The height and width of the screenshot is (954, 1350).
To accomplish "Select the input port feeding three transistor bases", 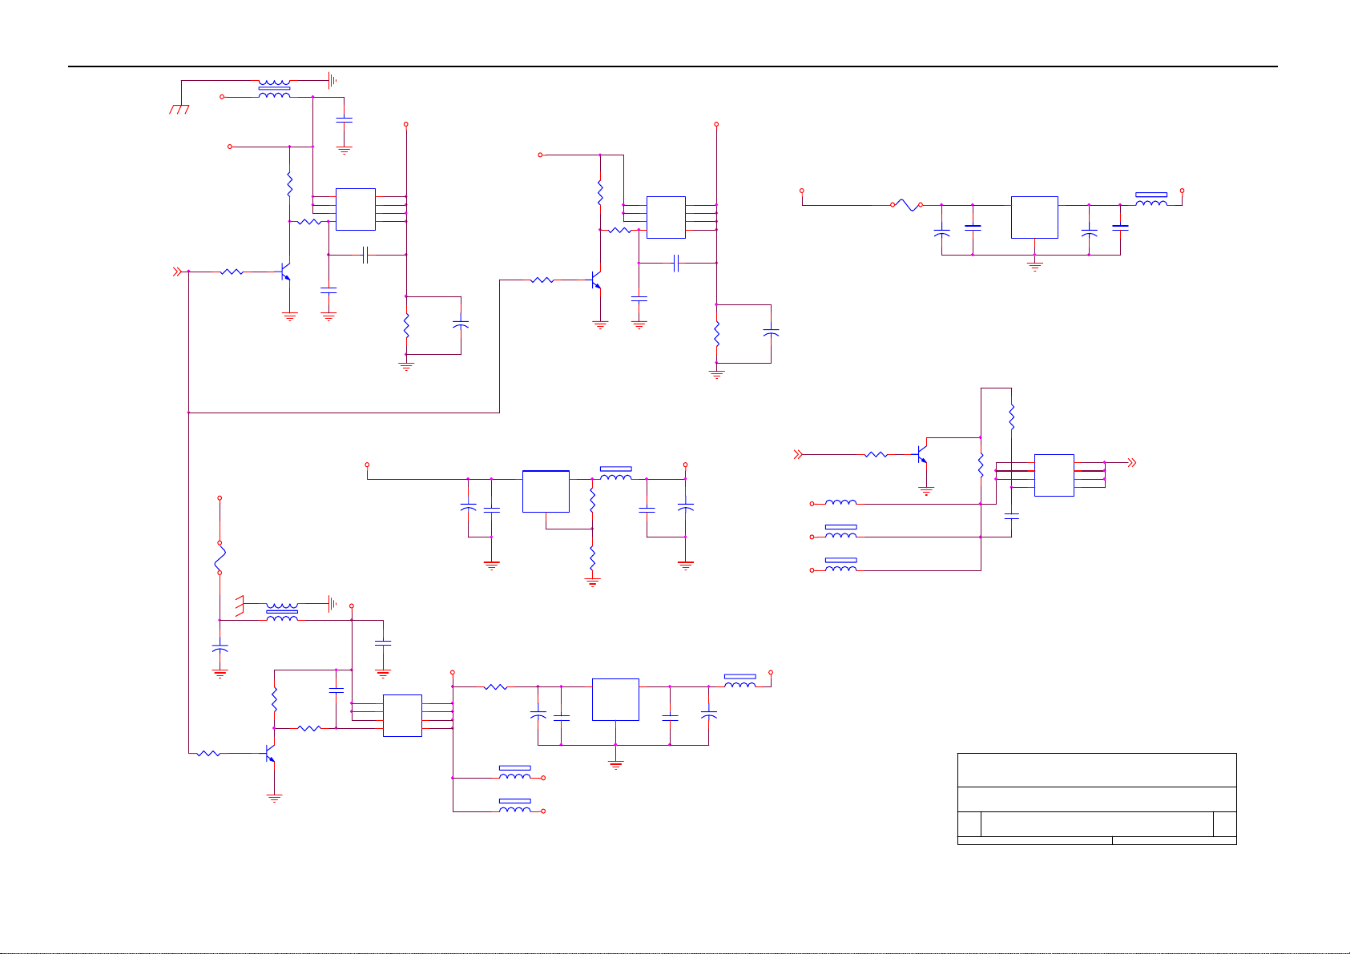I will point(178,272).
